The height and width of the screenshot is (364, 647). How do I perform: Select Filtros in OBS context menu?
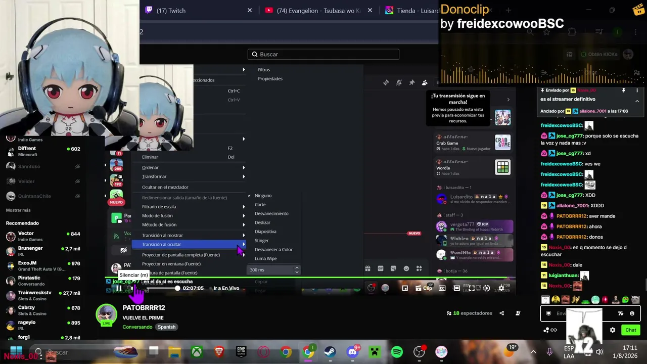pyautogui.click(x=264, y=70)
